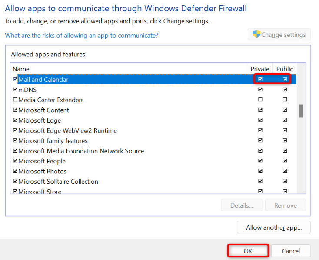Uncheck the Microsoft Photos name checkbox

pyautogui.click(x=15, y=171)
